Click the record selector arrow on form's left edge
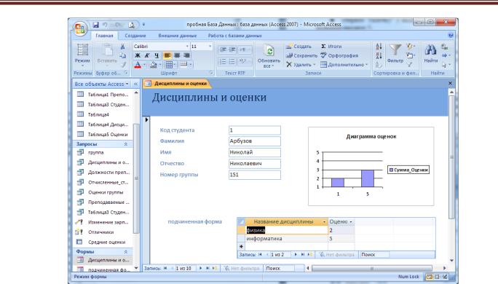 point(146,119)
